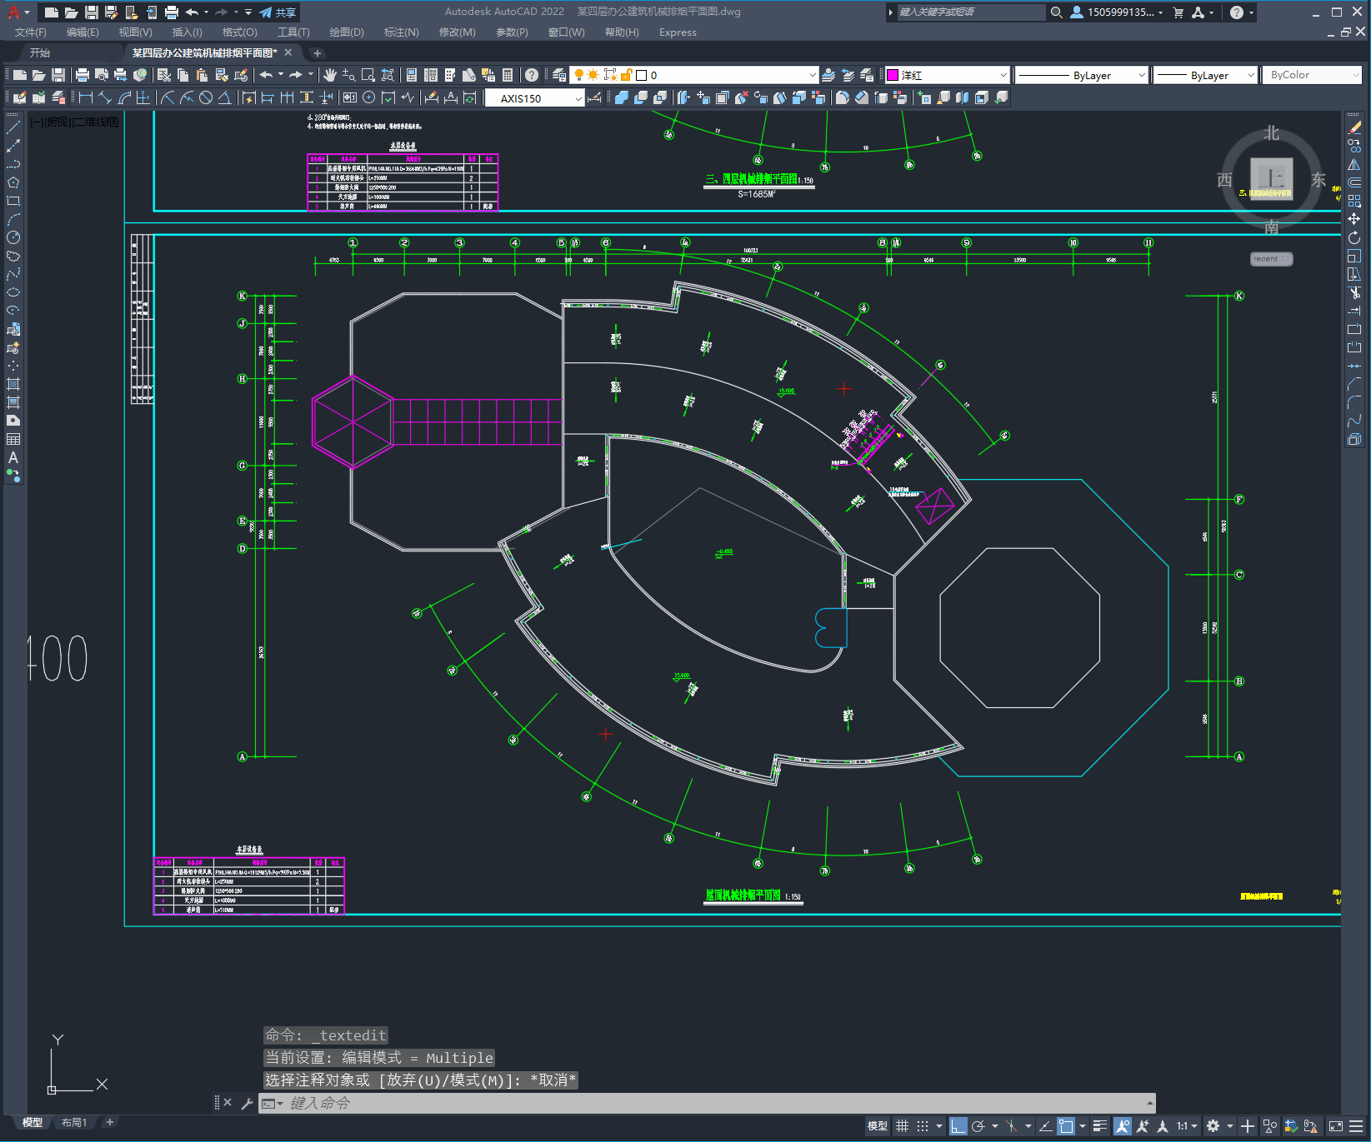
Task: Click the Erase tool in the modify toolbar
Action: click(1354, 127)
